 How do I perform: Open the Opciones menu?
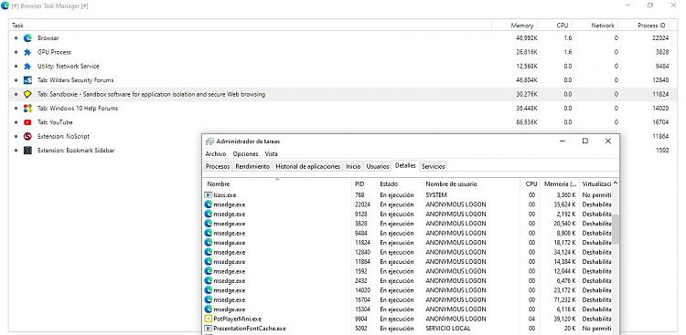[x=245, y=153]
